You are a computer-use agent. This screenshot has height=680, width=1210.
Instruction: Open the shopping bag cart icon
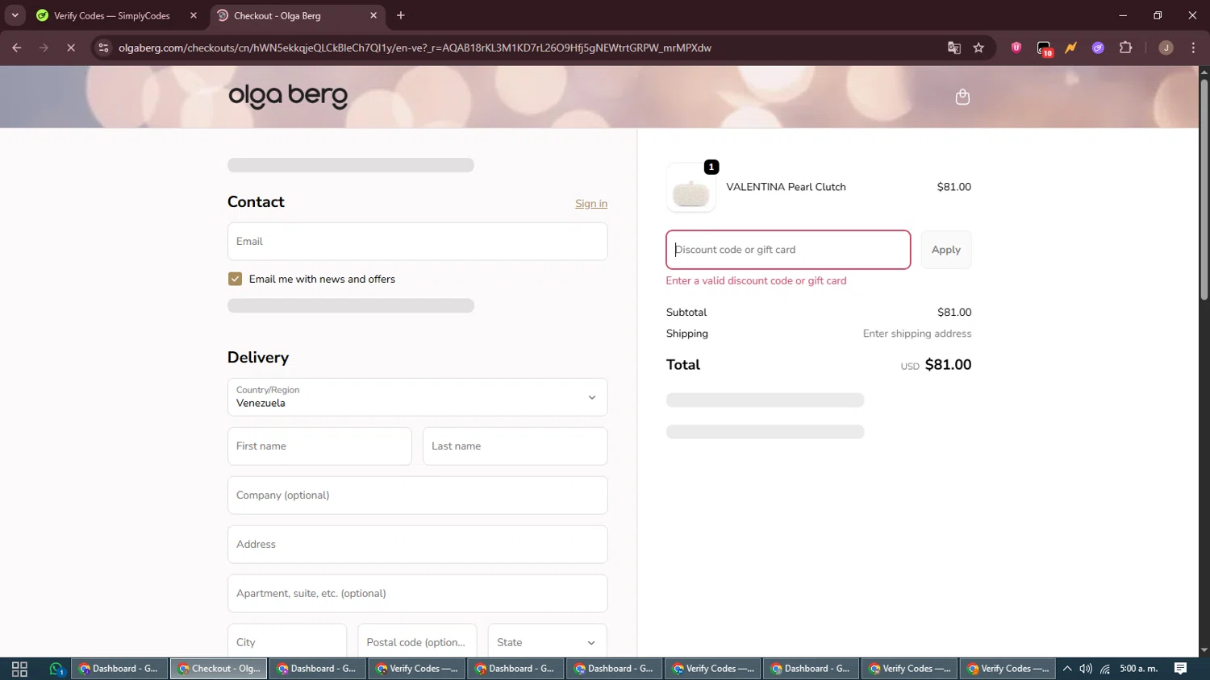coord(962,97)
